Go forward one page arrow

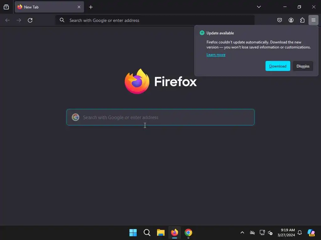point(19,20)
